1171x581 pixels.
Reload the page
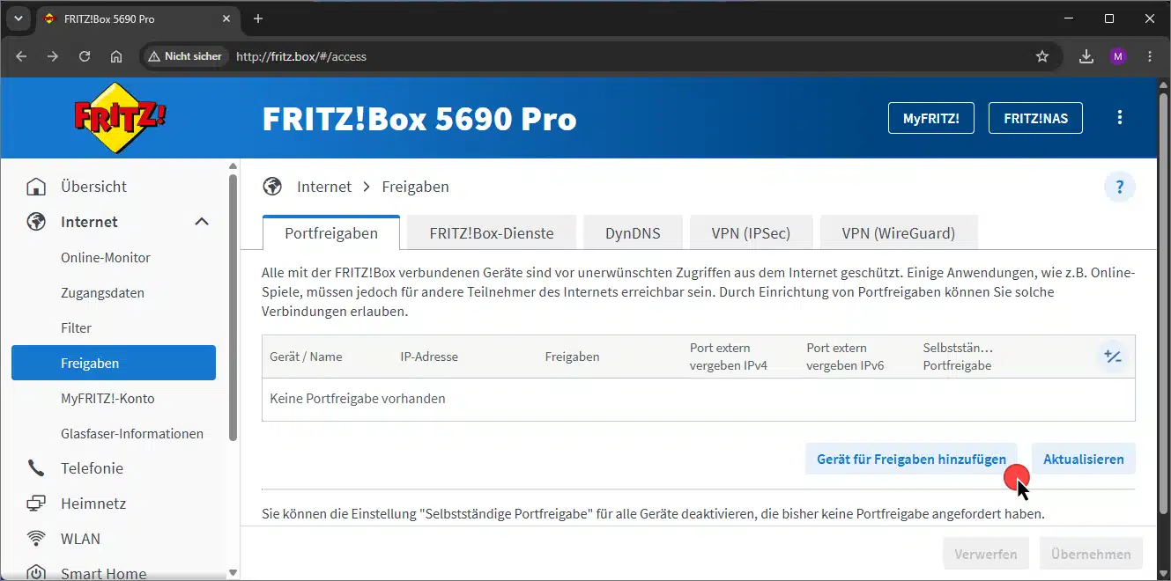[85, 56]
